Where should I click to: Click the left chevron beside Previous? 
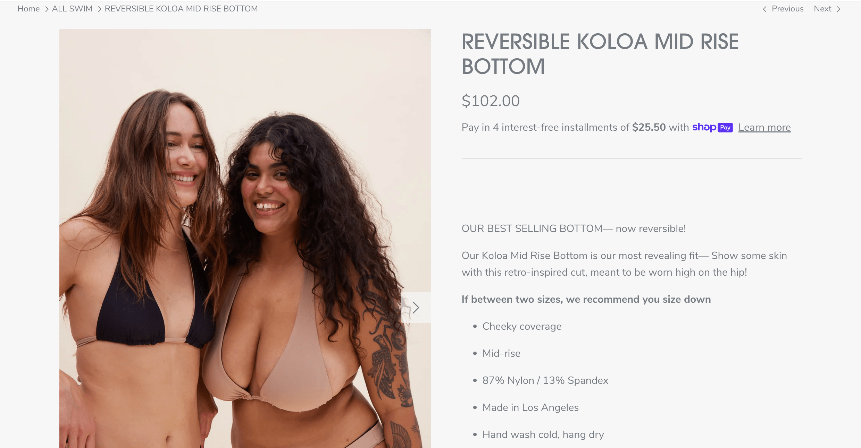pos(764,9)
